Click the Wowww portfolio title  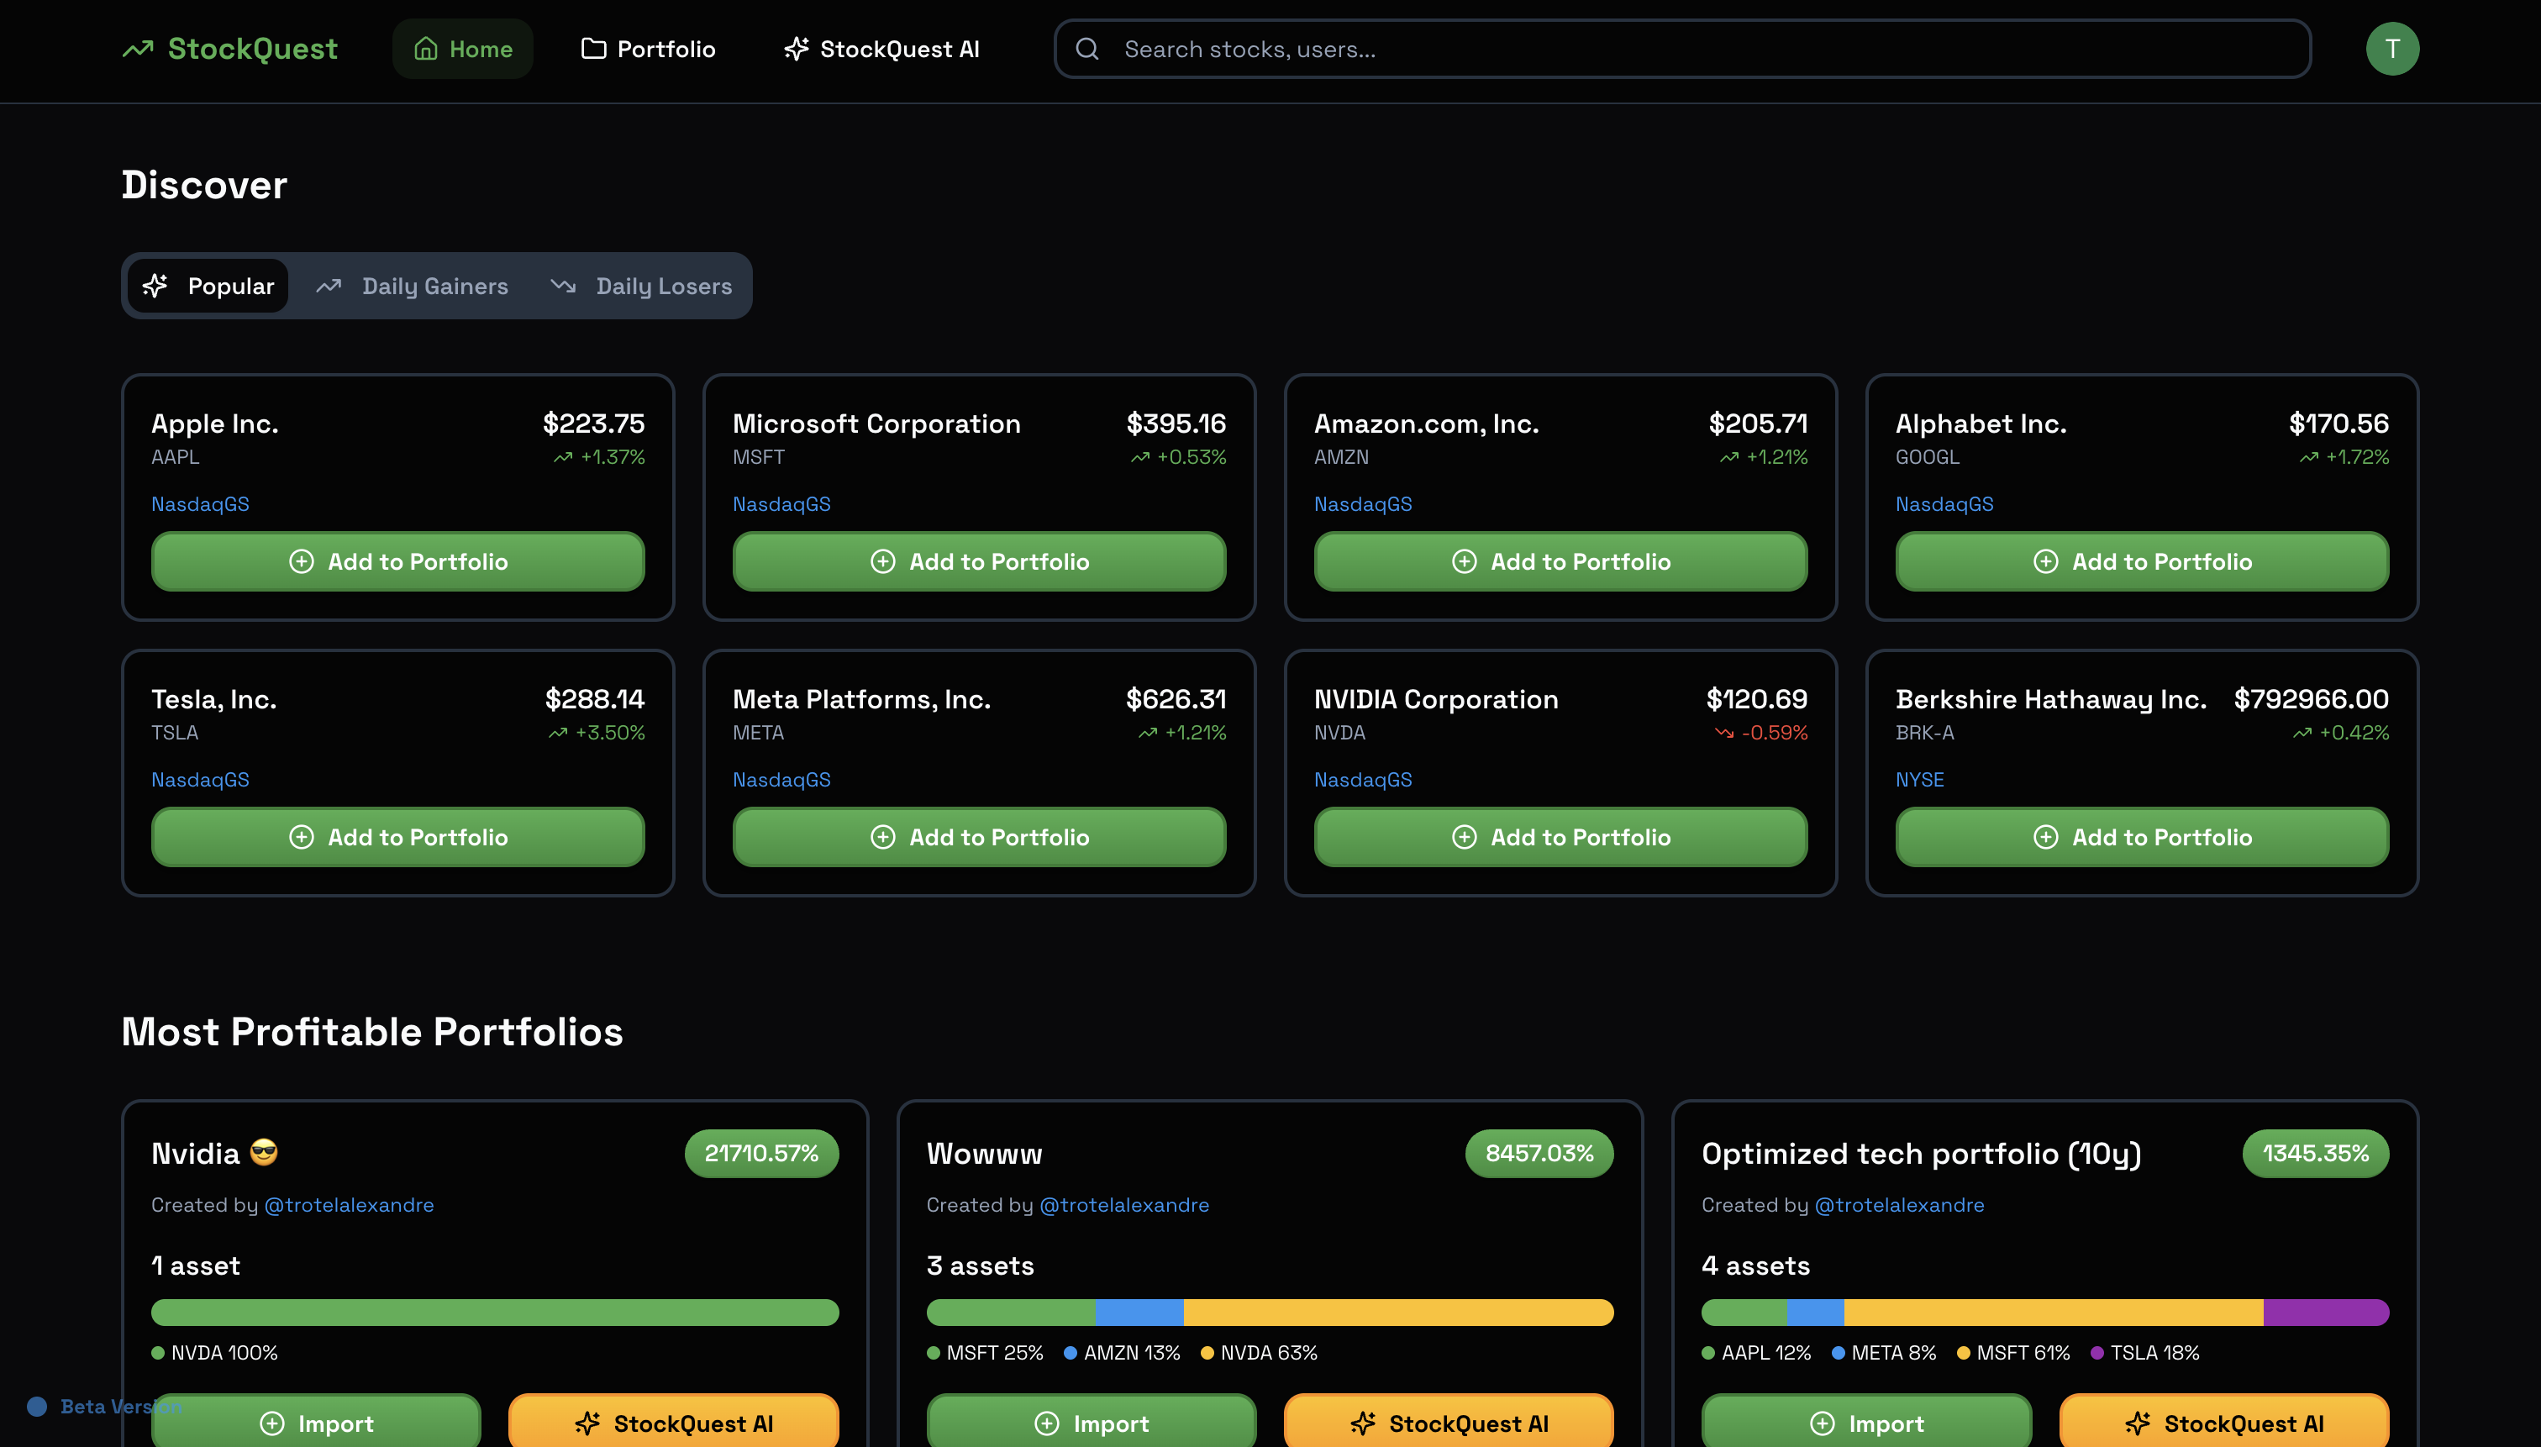point(984,1153)
